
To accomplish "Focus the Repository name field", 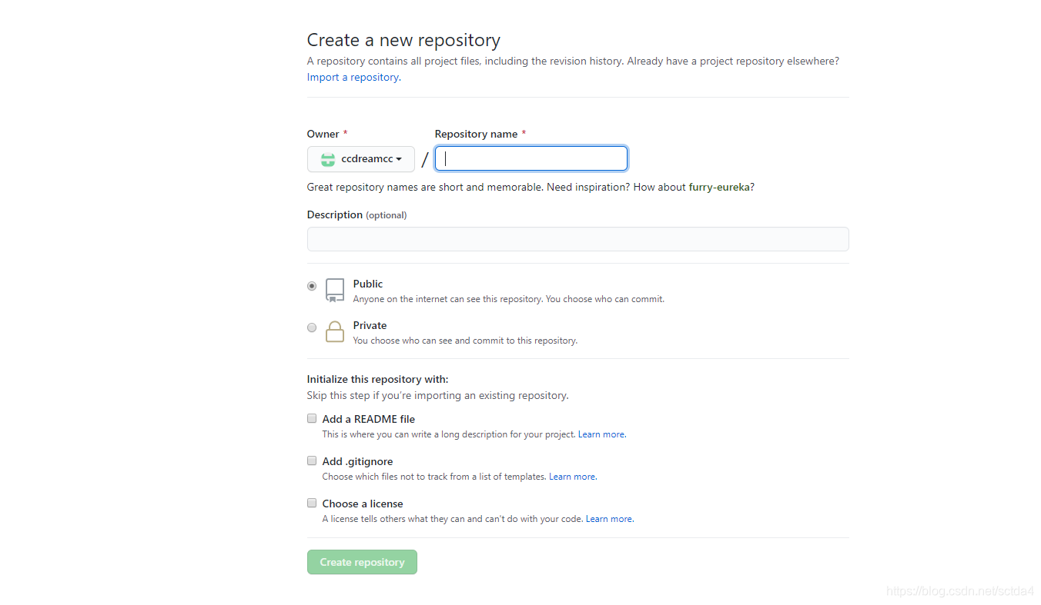I will pos(531,158).
